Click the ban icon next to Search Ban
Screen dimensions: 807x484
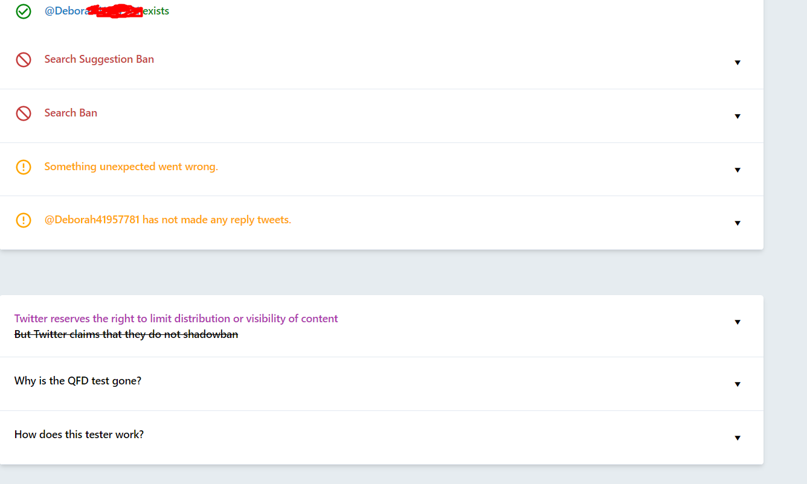(24, 113)
